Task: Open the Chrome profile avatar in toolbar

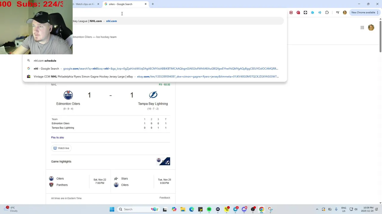Action: coord(345,12)
